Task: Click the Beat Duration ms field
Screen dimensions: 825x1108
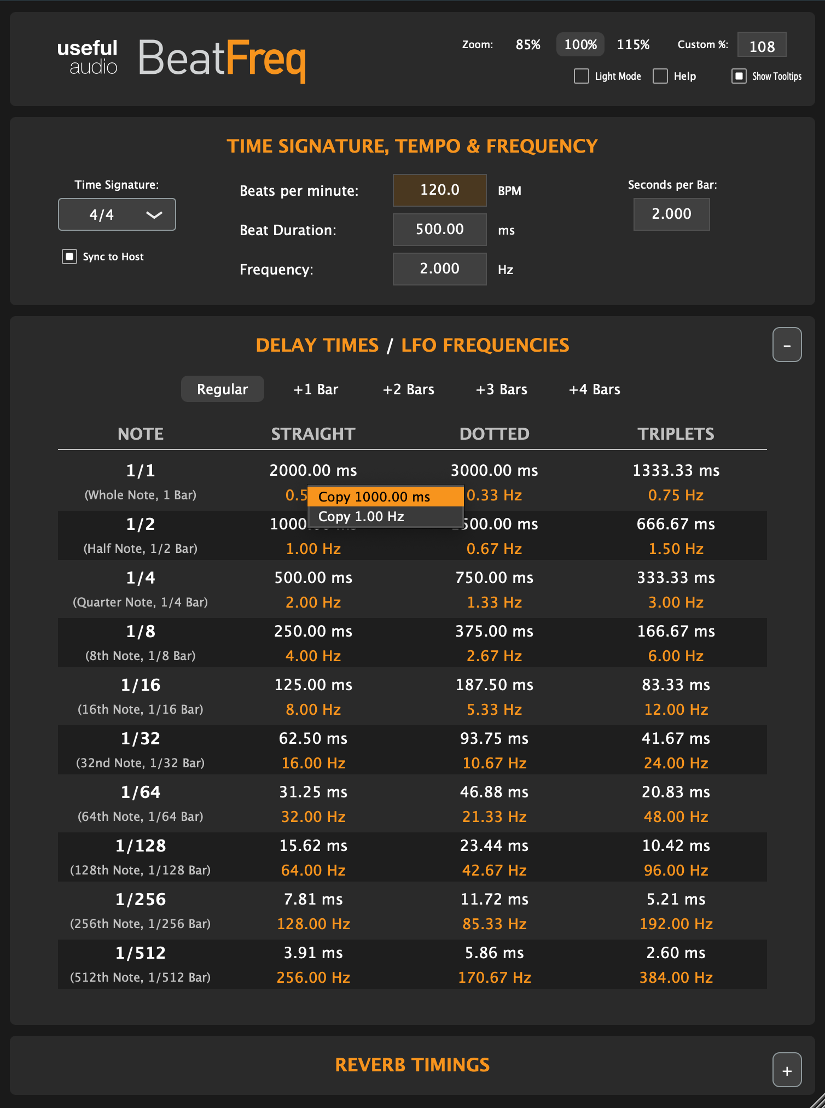Action: tap(439, 229)
